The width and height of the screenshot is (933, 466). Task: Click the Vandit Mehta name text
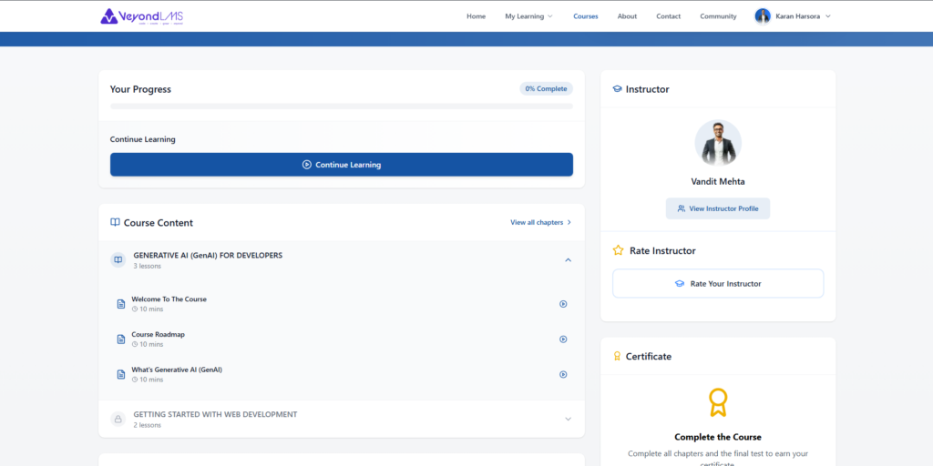[718, 181]
